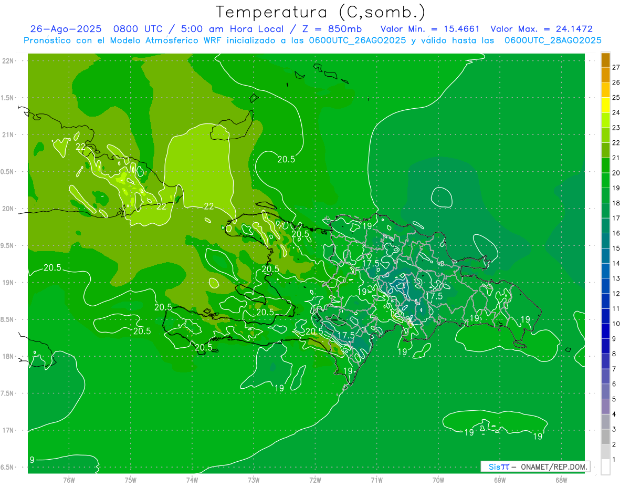This screenshot has height=487, width=630.
Task: Click the '0600UTC_26AGO2025' initialization time
Action: [356, 40]
